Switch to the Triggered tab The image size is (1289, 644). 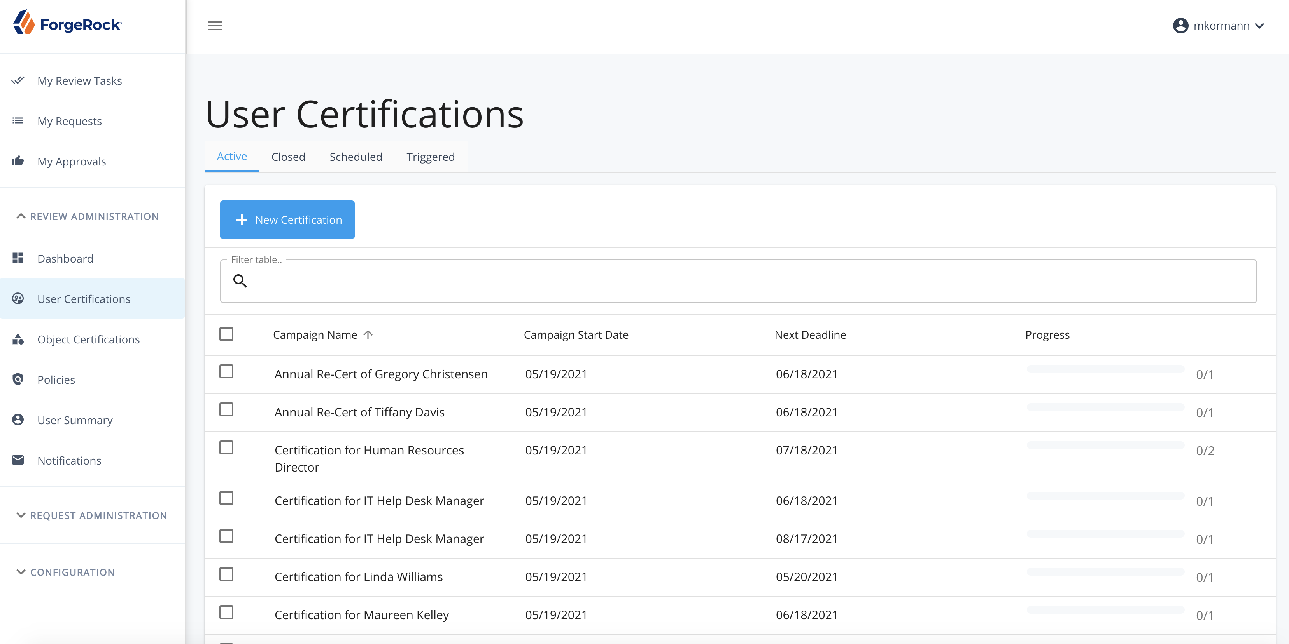[430, 157]
